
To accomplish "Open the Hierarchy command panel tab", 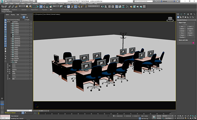I will (x=185, y=14).
